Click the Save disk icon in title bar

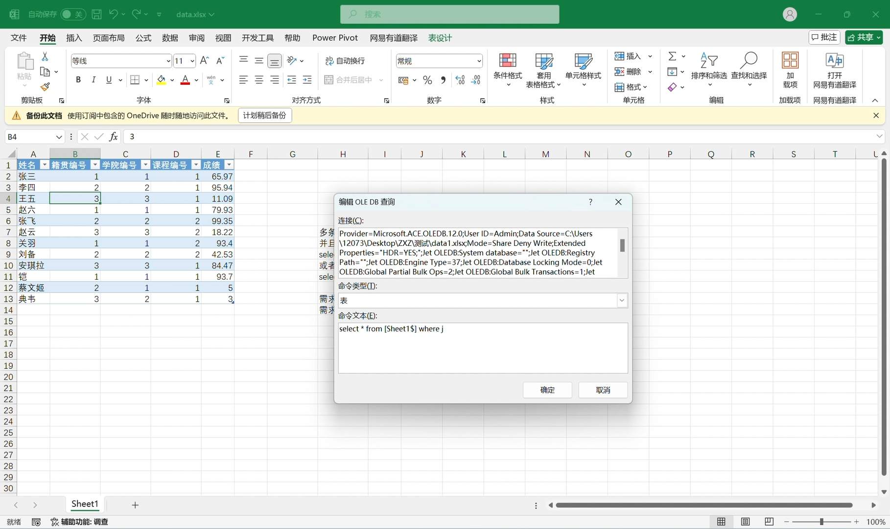[x=97, y=14]
